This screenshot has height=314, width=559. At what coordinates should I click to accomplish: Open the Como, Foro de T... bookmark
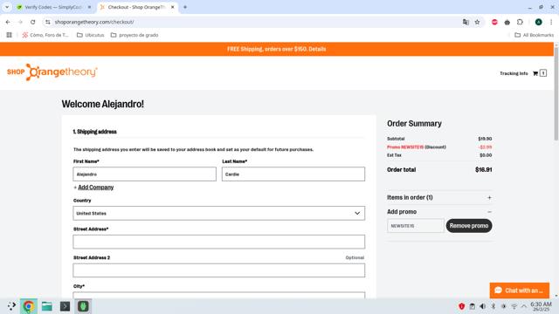pos(45,35)
